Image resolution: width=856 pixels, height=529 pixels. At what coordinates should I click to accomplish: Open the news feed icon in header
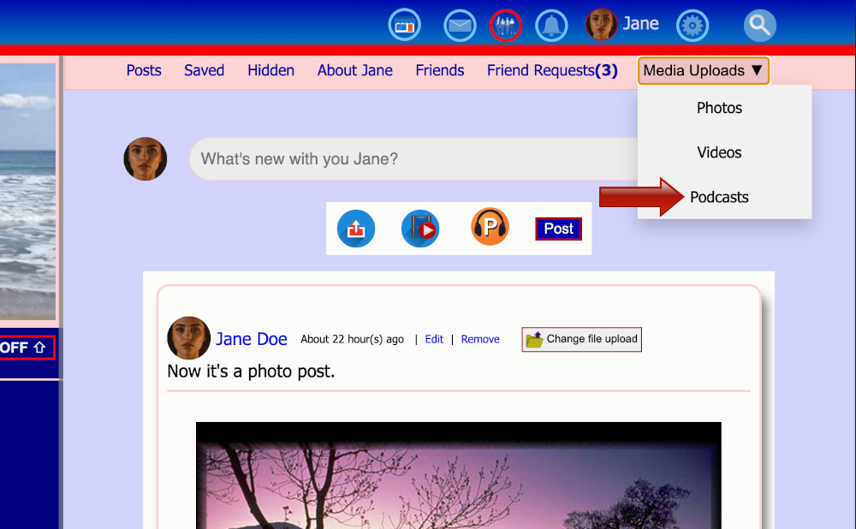404,25
